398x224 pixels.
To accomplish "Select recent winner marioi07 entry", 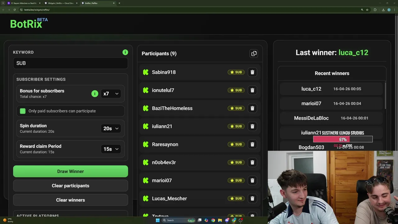I will click(331, 103).
